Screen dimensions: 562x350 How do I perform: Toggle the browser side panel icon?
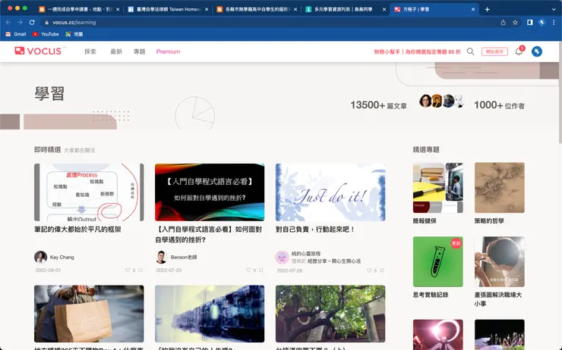[530, 22]
